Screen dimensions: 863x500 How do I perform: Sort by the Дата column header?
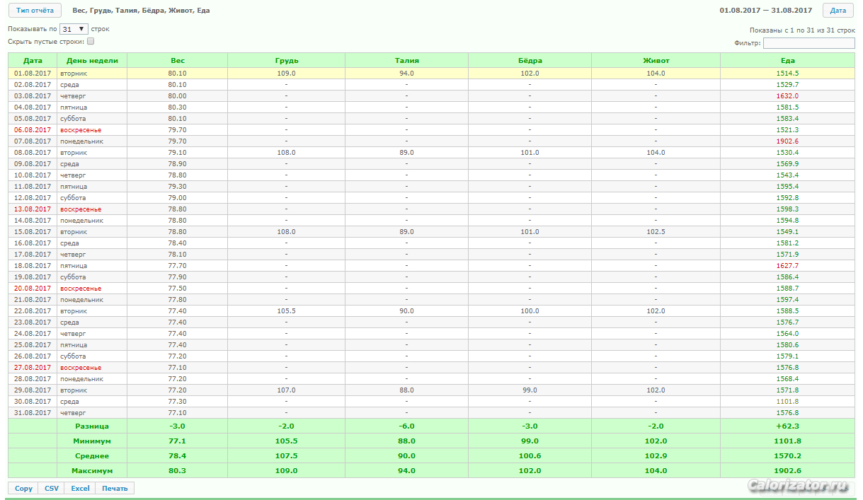tap(33, 60)
